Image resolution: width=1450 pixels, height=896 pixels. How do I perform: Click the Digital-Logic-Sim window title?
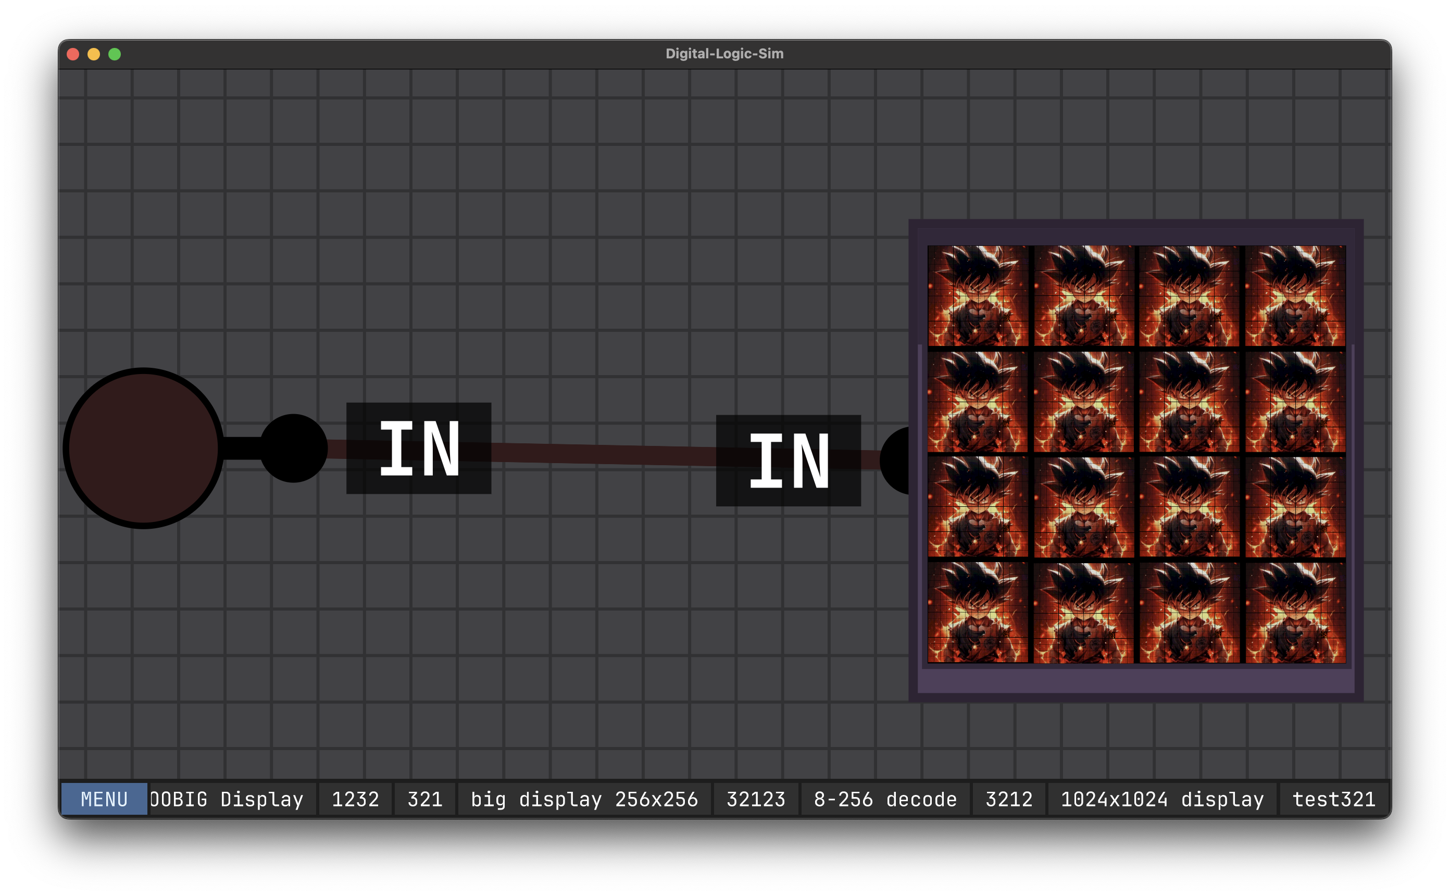click(x=724, y=54)
